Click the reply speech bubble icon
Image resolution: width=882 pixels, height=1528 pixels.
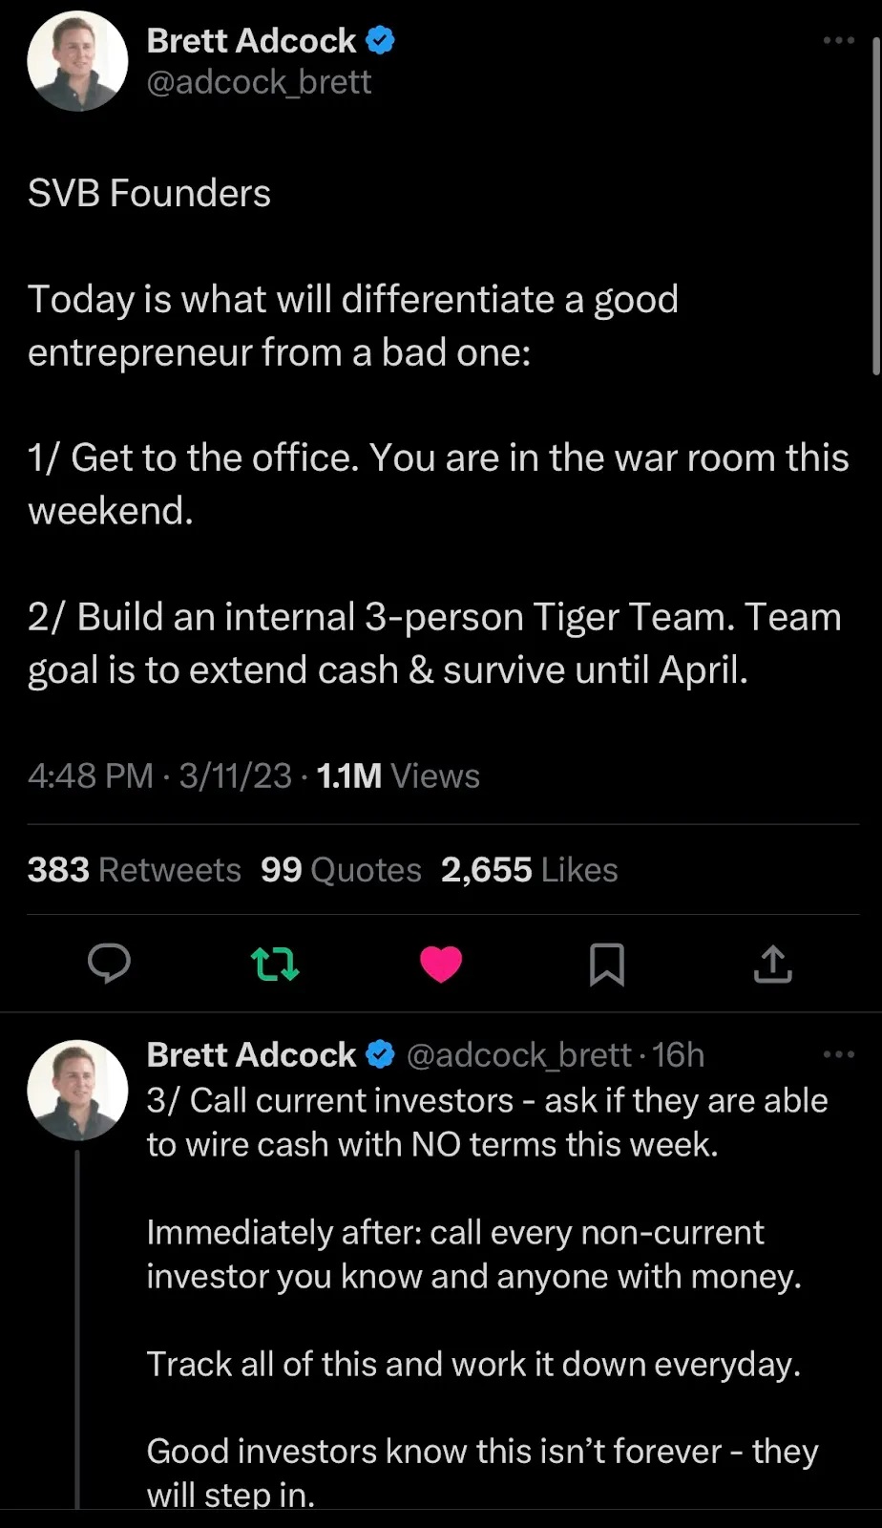point(109,964)
